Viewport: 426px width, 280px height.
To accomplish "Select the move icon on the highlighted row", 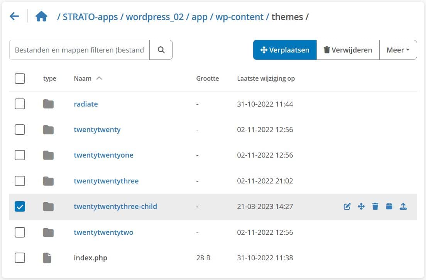I will point(361,206).
